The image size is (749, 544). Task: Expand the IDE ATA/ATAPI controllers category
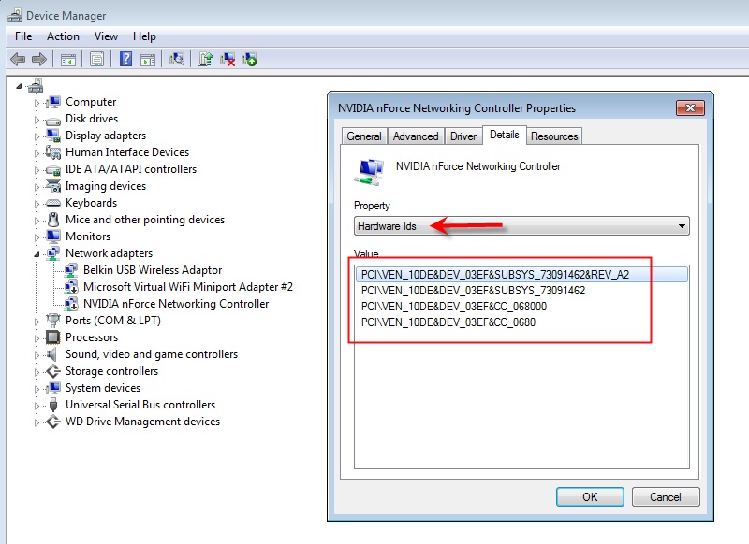click(x=37, y=170)
